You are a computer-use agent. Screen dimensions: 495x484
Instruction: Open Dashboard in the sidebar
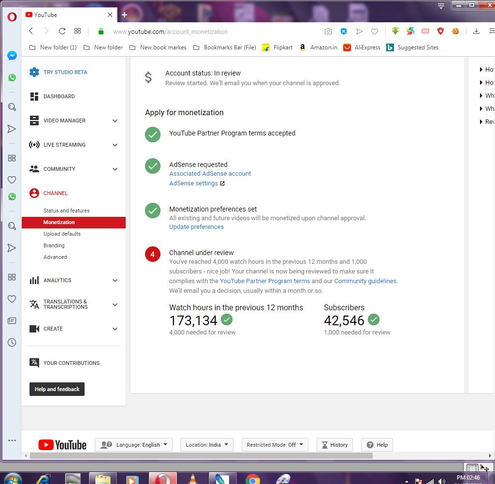coord(59,96)
